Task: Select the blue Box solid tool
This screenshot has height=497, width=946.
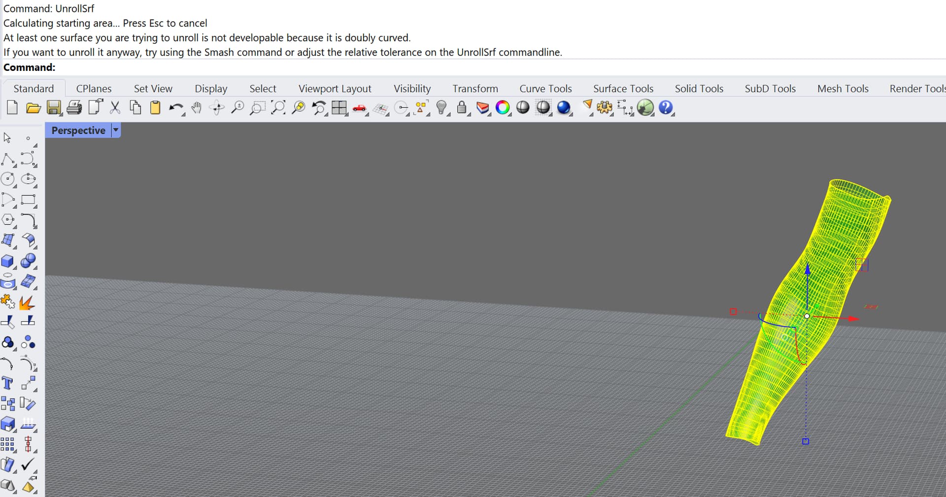Action: 8,261
